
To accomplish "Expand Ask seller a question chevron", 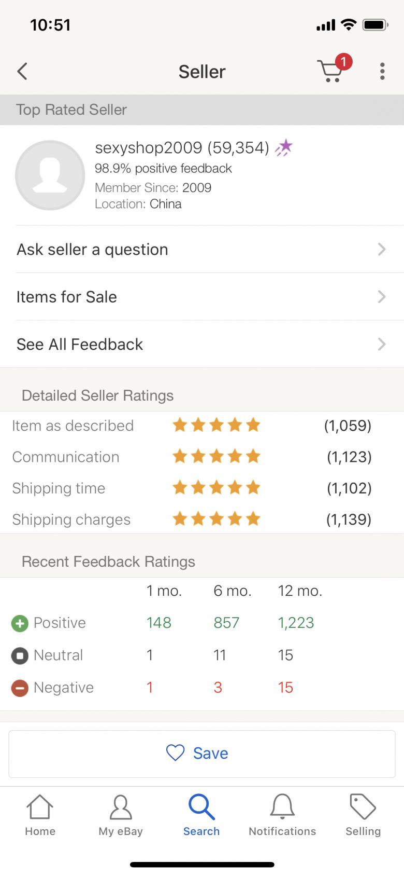I will point(382,250).
